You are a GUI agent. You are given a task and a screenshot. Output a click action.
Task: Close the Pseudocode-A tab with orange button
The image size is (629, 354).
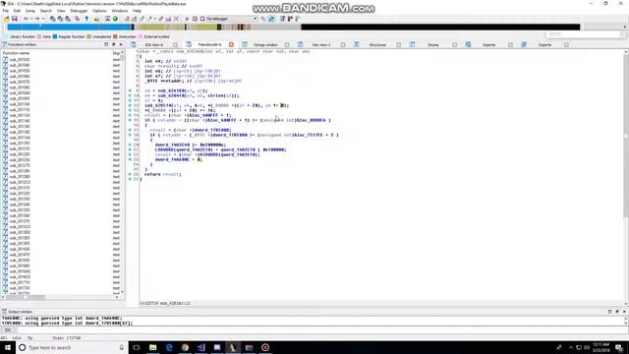tap(232, 44)
